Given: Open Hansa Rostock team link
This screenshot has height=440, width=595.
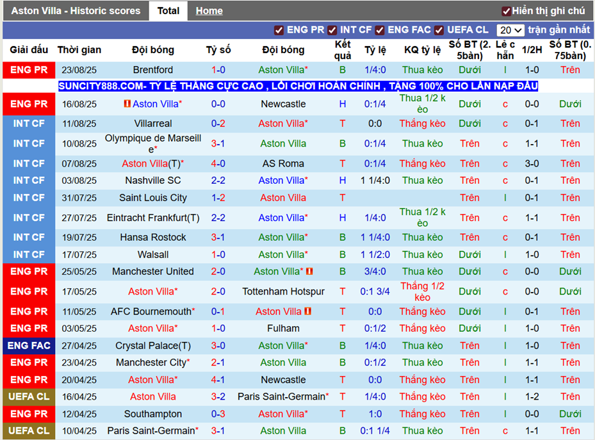Looking at the screenshot, I should coord(153,238).
